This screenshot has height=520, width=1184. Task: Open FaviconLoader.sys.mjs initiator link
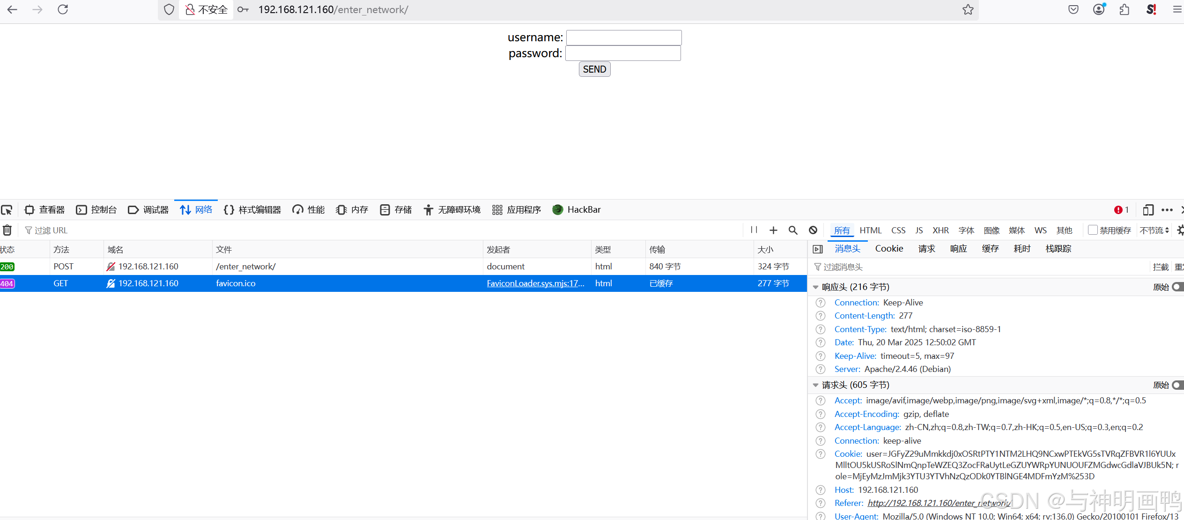(535, 283)
